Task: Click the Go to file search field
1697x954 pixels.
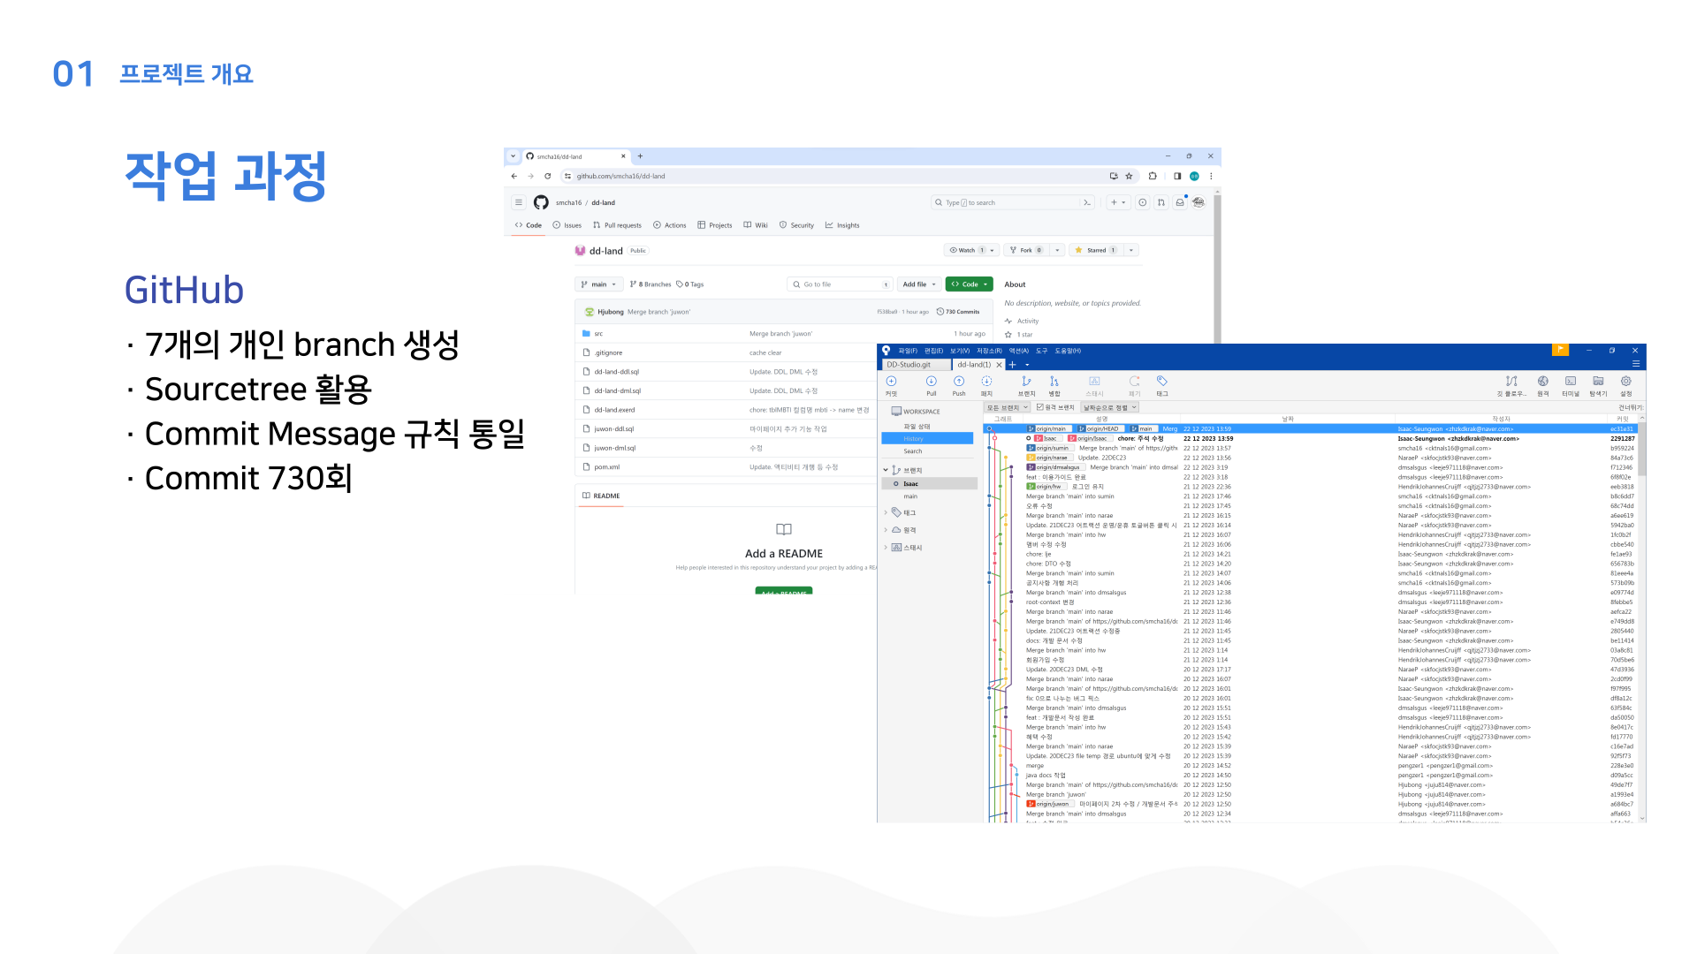Action: click(x=841, y=284)
